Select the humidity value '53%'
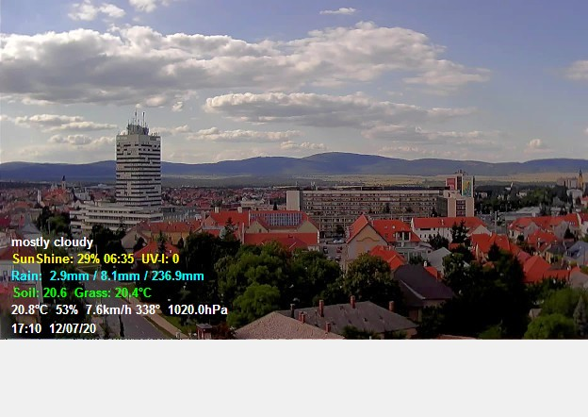This screenshot has height=417, width=588. [x=67, y=310]
